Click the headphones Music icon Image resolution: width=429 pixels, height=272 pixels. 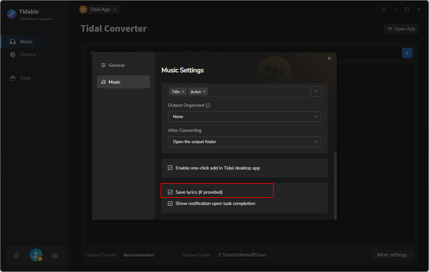click(x=12, y=42)
